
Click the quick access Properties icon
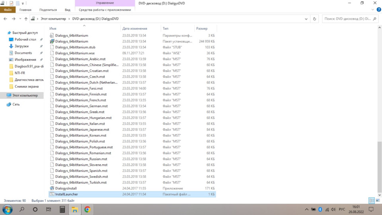pos(11,3)
